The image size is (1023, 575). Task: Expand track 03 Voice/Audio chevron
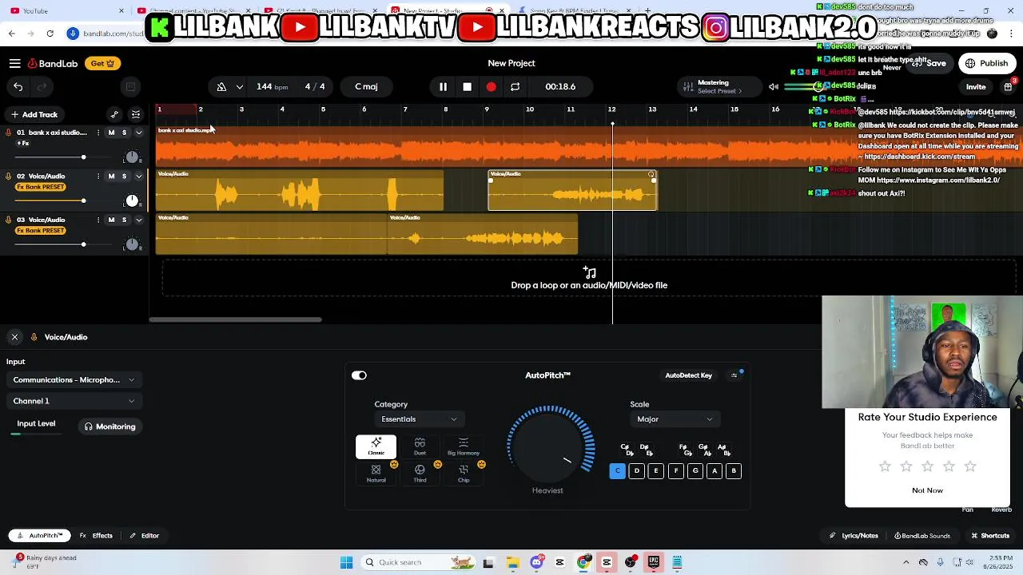tap(139, 220)
